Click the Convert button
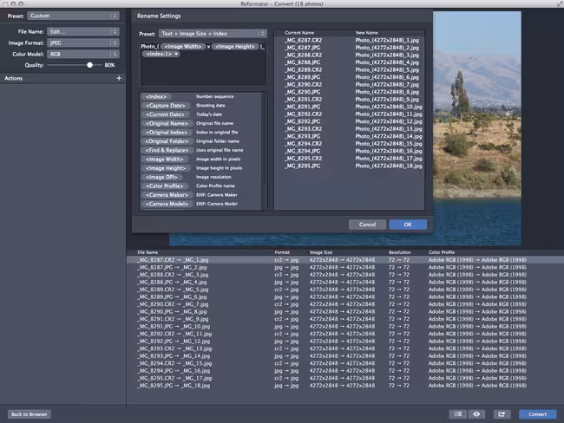The image size is (564, 423). [537, 414]
